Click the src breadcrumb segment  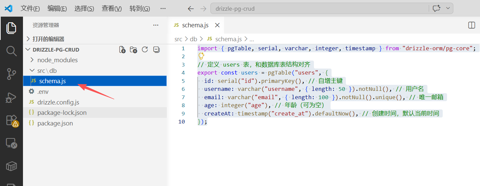[x=178, y=39]
